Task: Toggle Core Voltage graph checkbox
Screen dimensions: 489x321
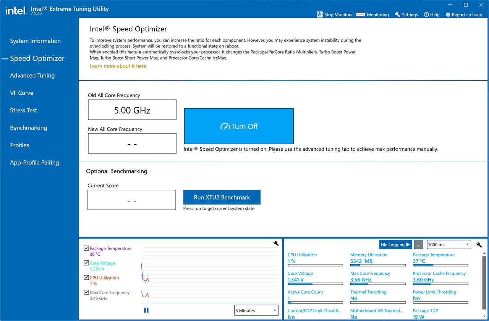Action: point(86,263)
